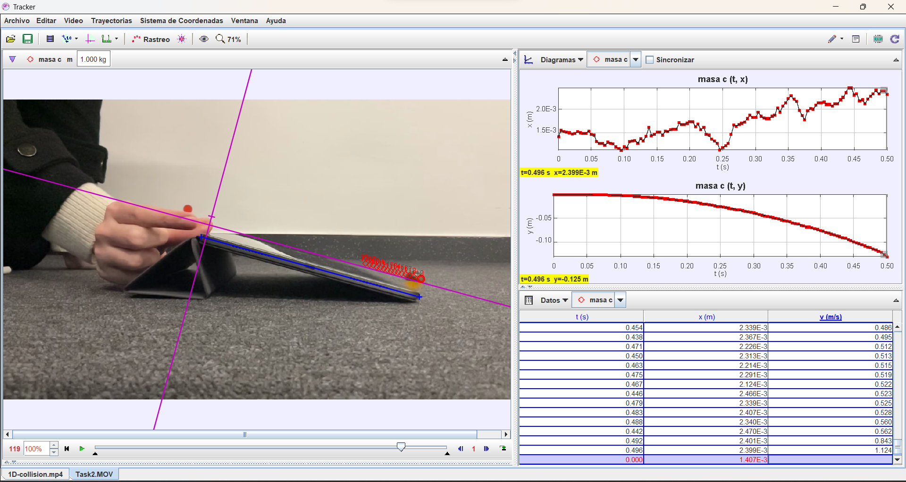906x482 pixels.
Task: Open the autotracker starburst icon
Action: pos(182,39)
